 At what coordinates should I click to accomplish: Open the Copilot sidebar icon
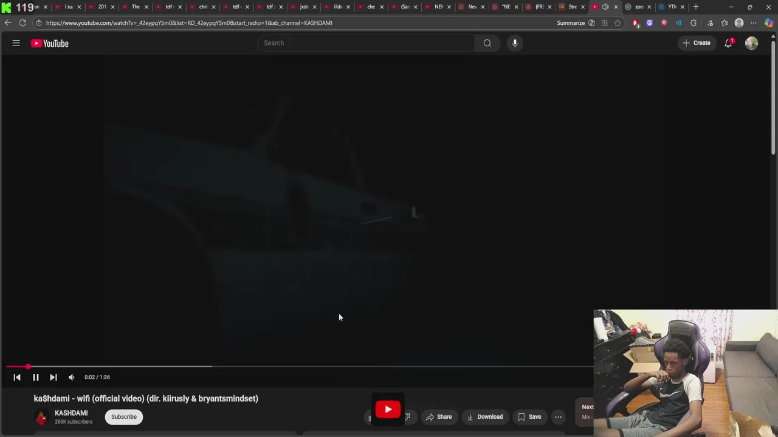point(769,23)
